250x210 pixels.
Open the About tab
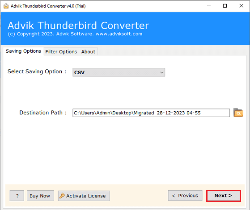(x=88, y=52)
